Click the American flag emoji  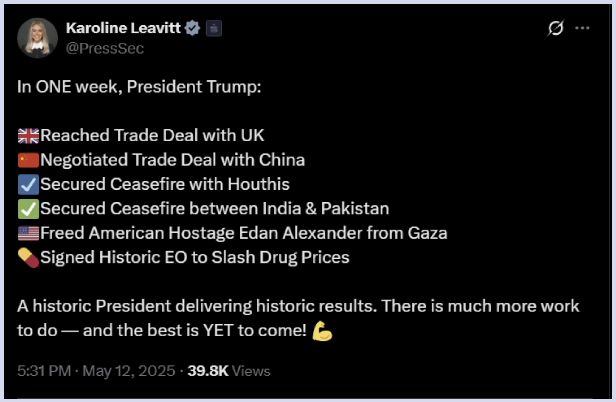tap(28, 233)
